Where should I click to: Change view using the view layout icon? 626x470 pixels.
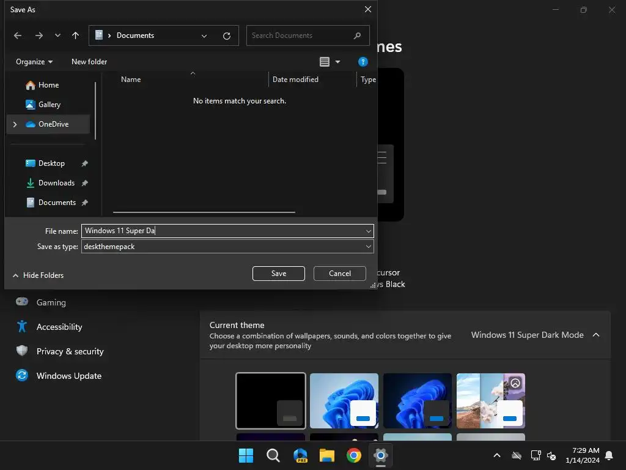point(325,62)
